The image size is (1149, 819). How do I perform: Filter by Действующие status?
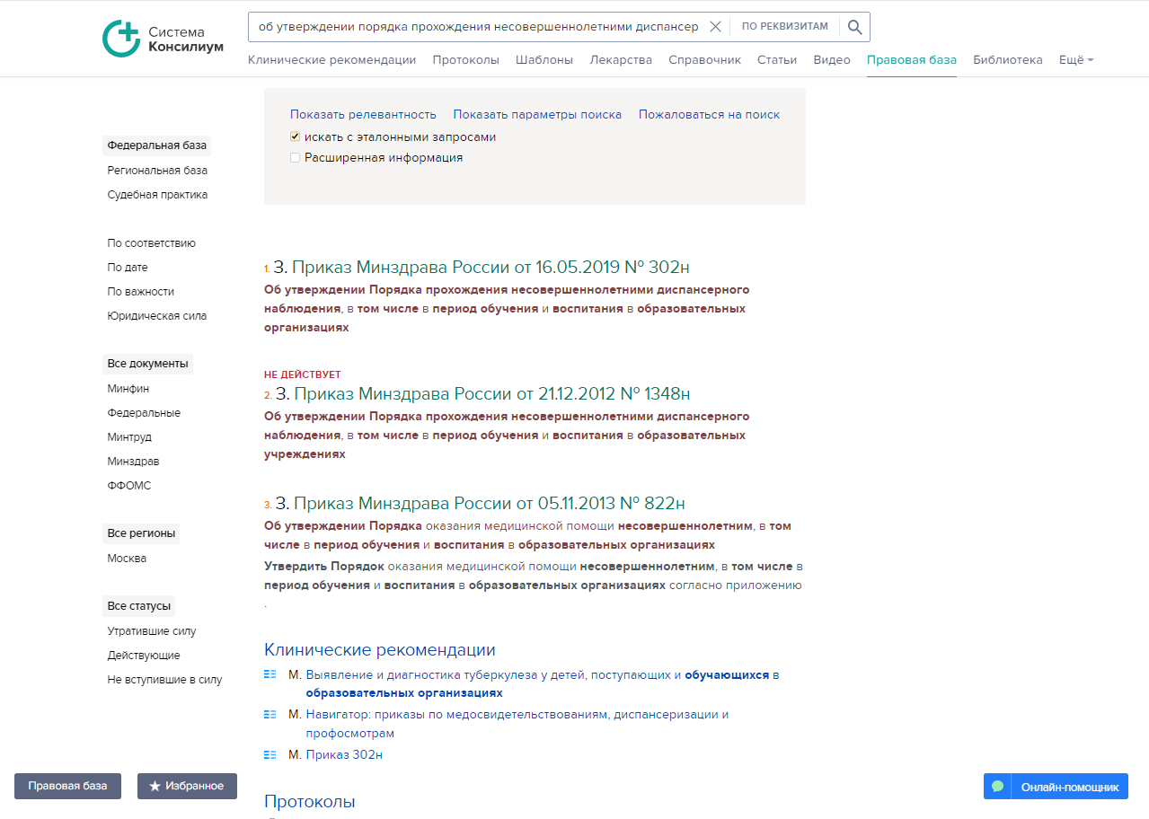click(144, 655)
